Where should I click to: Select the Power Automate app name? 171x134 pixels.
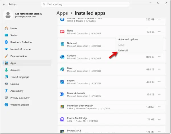(x=76, y=93)
